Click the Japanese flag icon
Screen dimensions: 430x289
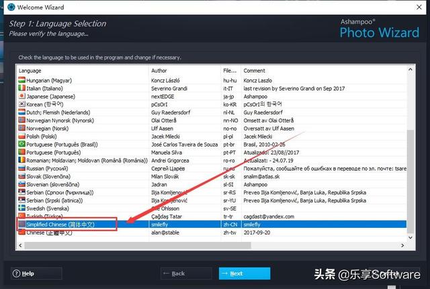pos(21,96)
